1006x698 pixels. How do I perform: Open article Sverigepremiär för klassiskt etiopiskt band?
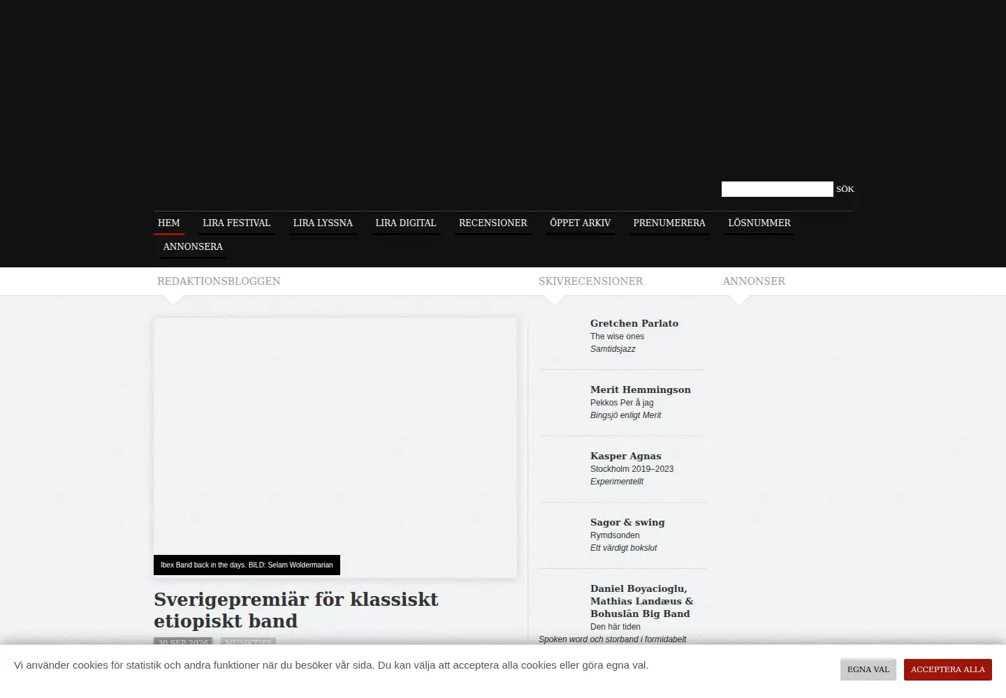296,610
